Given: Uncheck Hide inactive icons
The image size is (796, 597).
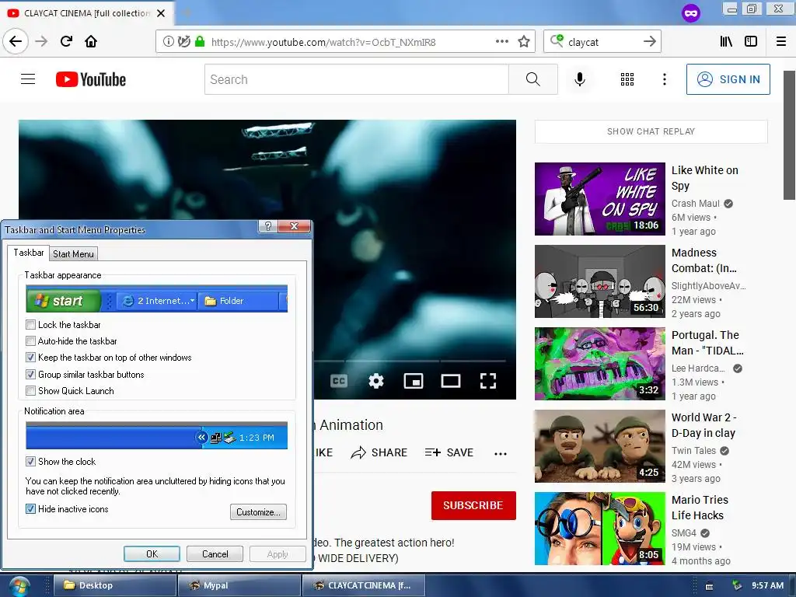Looking at the screenshot, I should pos(30,508).
